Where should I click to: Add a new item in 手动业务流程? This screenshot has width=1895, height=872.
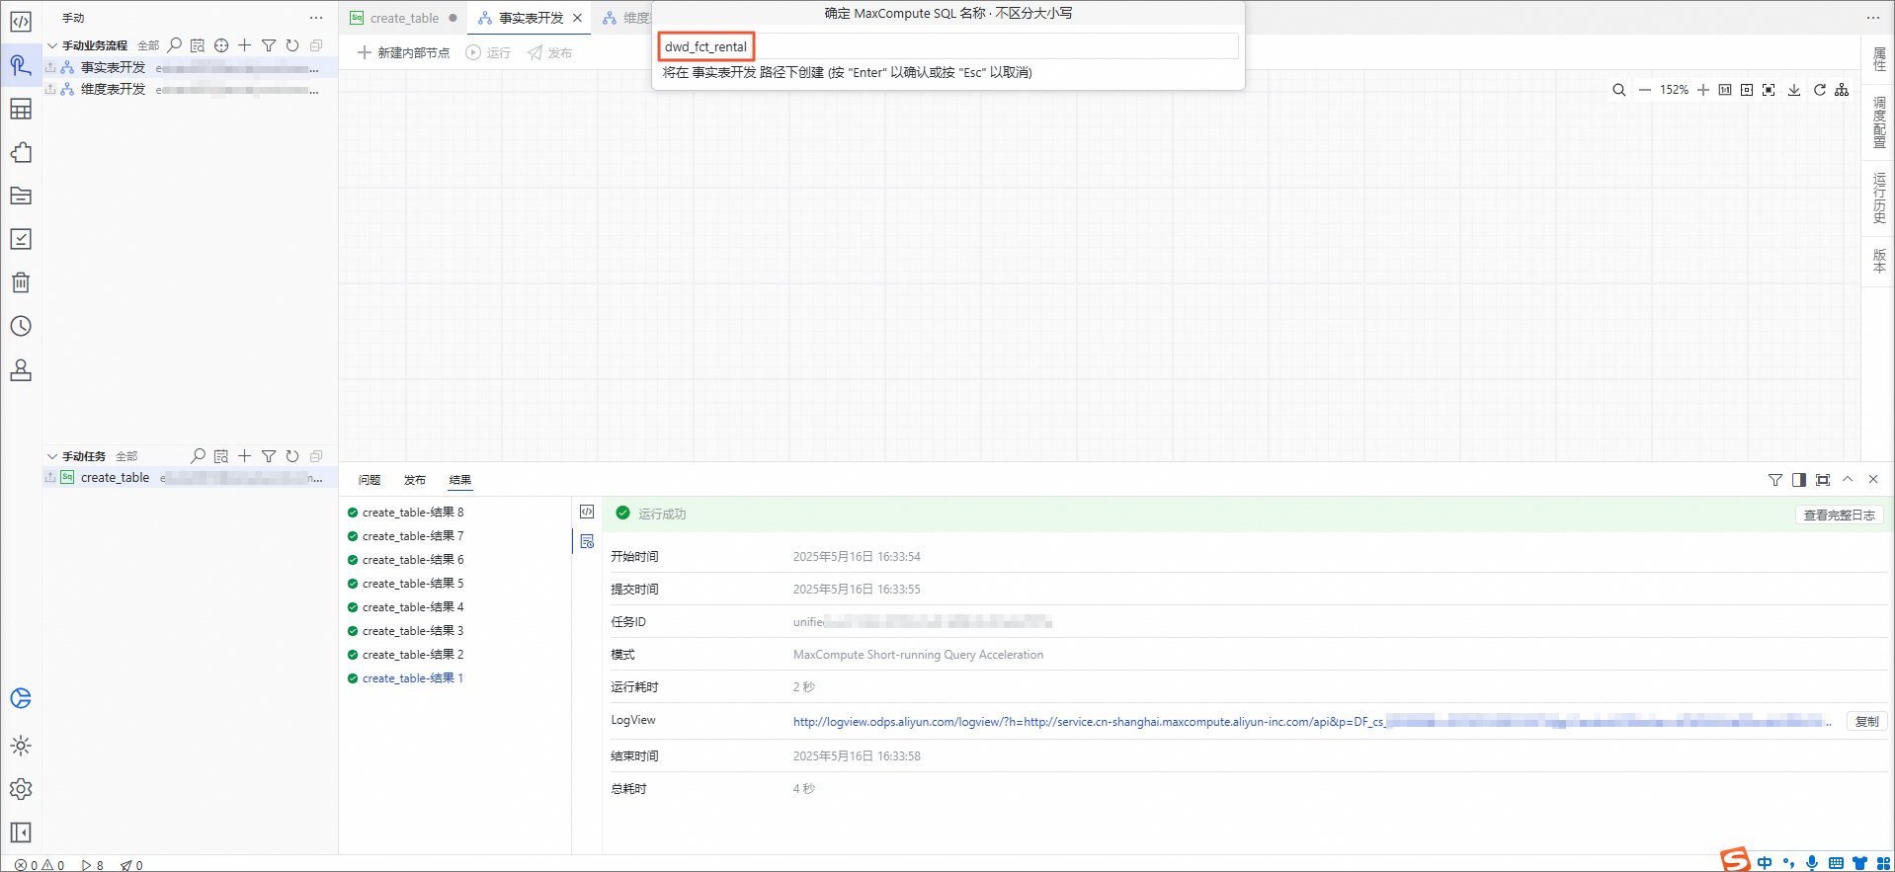click(245, 45)
